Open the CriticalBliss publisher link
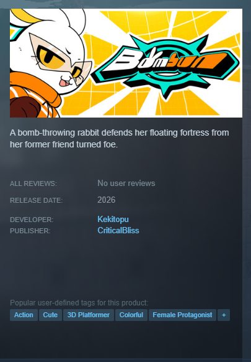251x362 pixels. coord(118,230)
